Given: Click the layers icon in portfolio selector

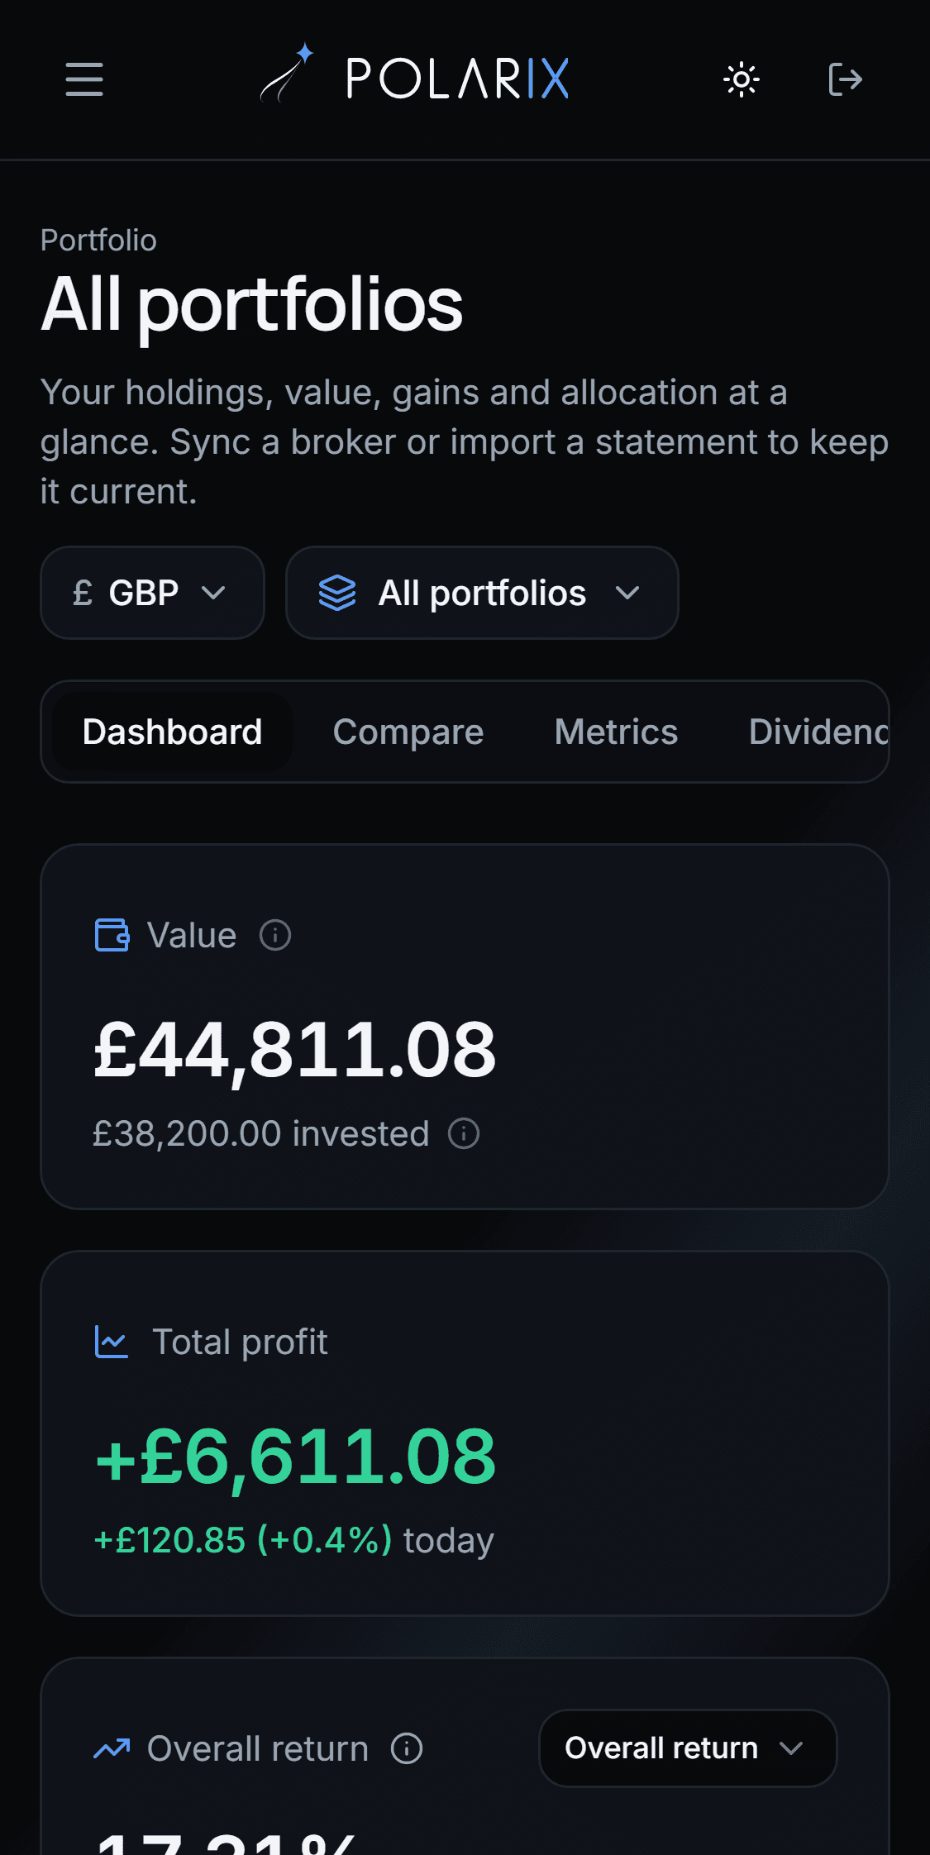Looking at the screenshot, I should click(x=337, y=593).
